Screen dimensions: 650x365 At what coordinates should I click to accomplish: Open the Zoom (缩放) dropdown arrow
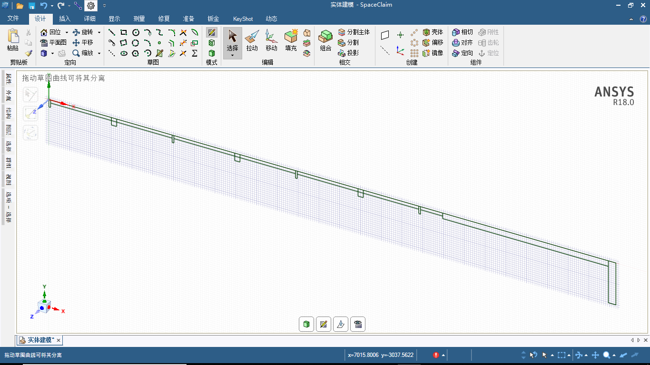coord(99,53)
